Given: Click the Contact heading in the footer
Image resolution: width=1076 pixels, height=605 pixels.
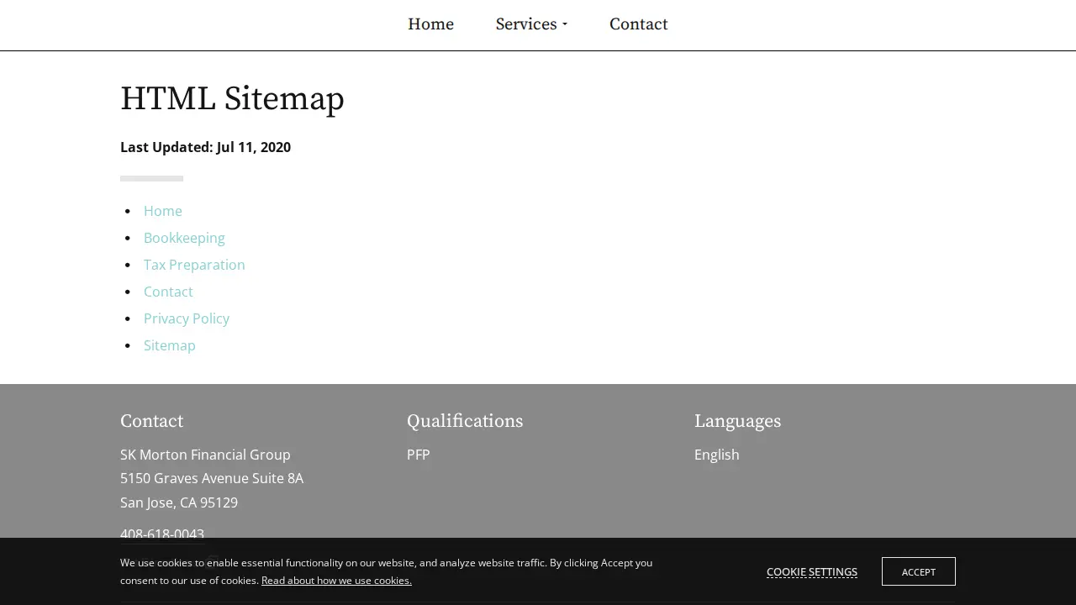Looking at the screenshot, I should 151,421.
